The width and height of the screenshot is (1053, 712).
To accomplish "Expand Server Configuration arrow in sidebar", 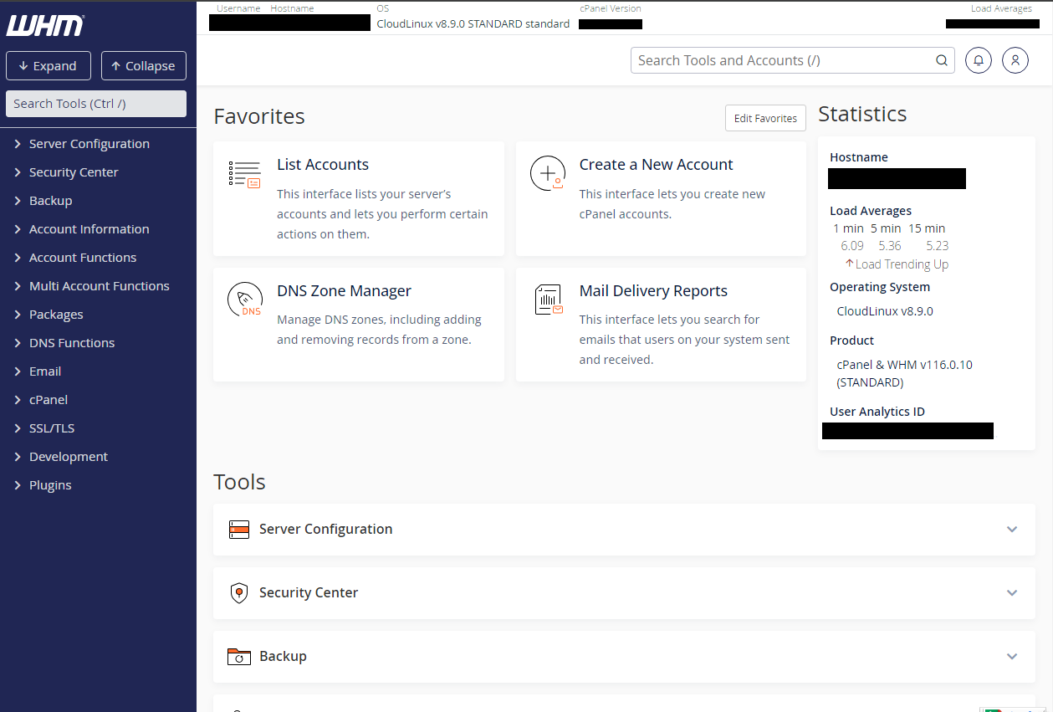I will coord(18,144).
